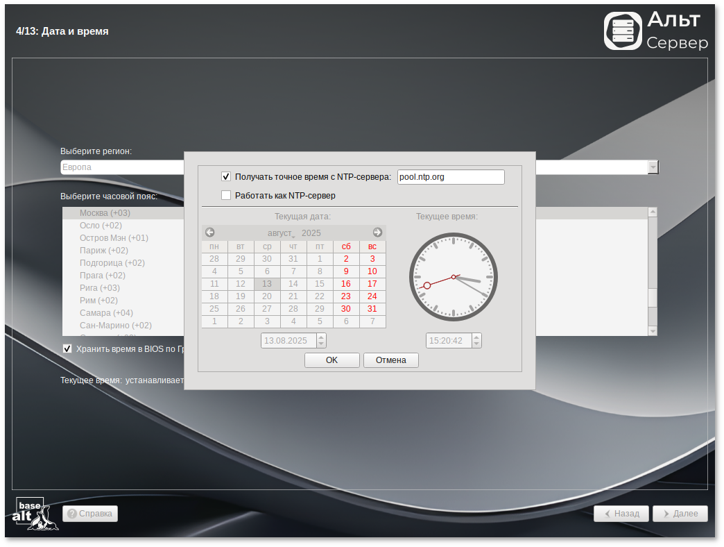Select Самара (+04) time zone

tap(106, 313)
